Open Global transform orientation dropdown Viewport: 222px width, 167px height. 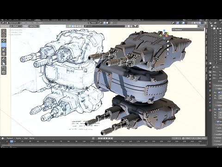93,23
